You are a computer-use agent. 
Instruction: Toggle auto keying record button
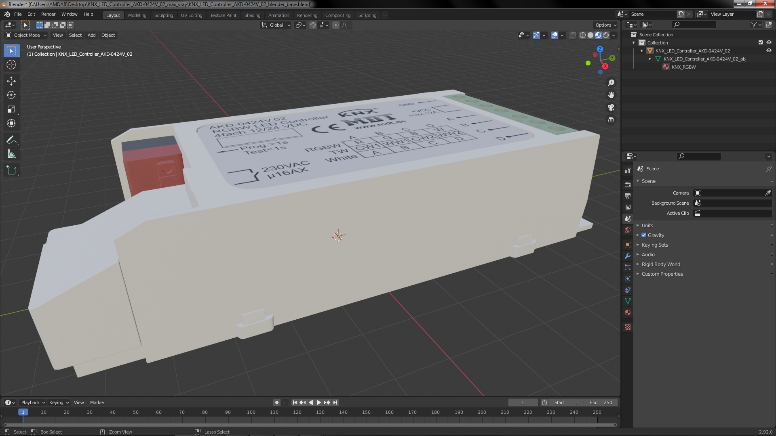click(277, 402)
